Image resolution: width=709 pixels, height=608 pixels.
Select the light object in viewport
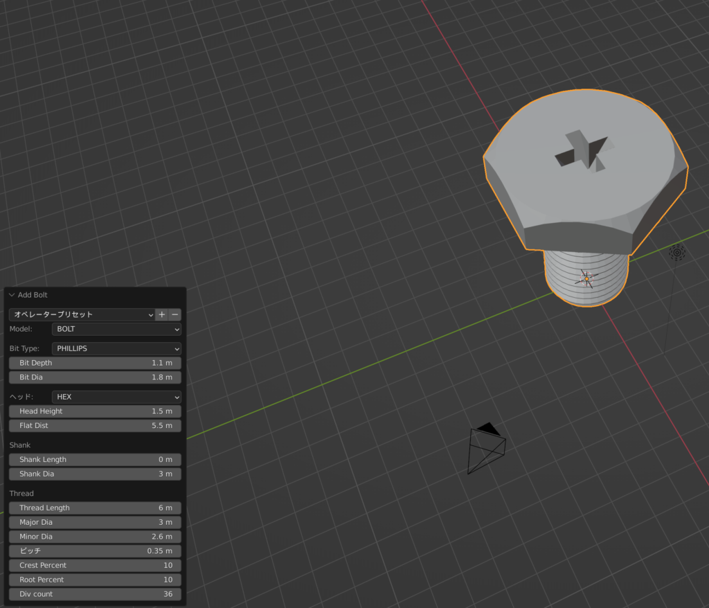pos(677,253)
